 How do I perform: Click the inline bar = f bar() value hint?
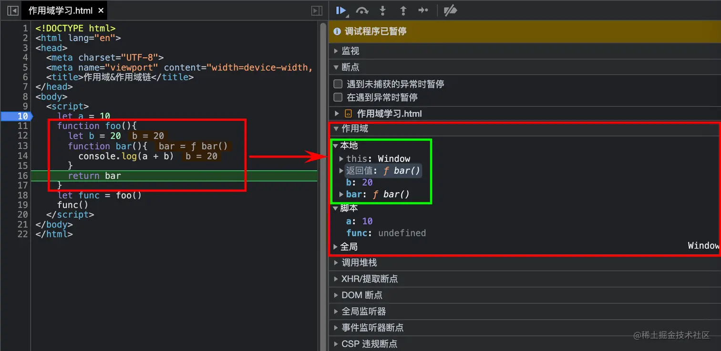(193, 146)
